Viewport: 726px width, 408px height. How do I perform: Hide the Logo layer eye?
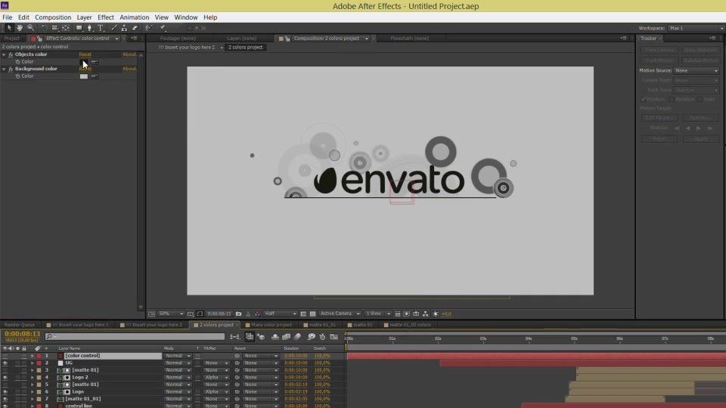point(5,392)
